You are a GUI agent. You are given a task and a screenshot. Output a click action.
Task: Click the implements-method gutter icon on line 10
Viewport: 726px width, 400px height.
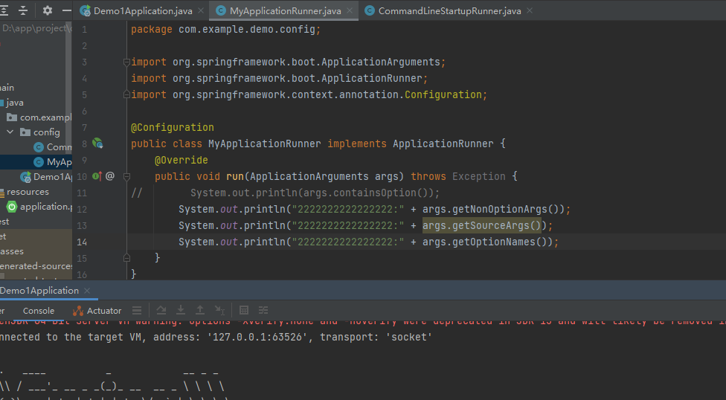(97, 176)
